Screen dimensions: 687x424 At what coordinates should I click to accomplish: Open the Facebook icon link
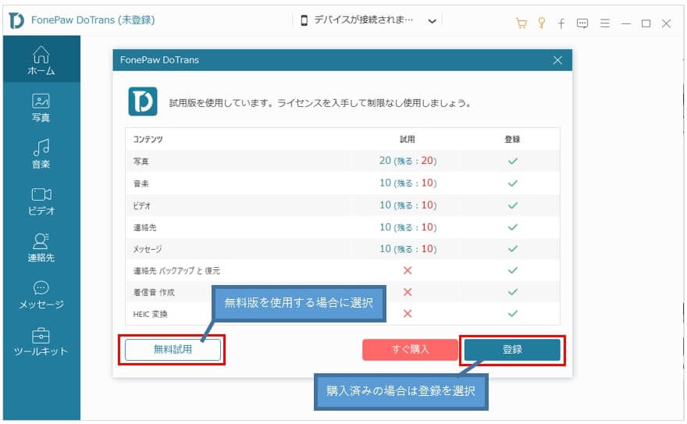[x=561, y=23]
